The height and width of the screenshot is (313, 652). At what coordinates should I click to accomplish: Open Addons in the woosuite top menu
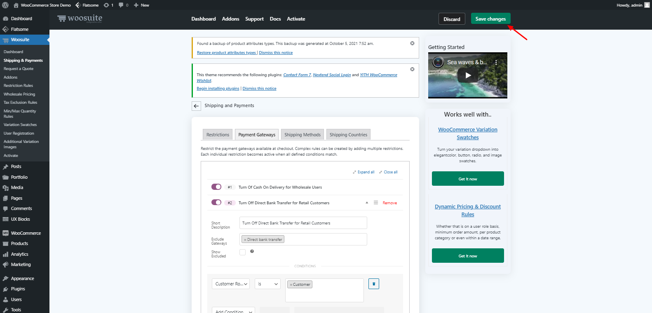point(230,19)
